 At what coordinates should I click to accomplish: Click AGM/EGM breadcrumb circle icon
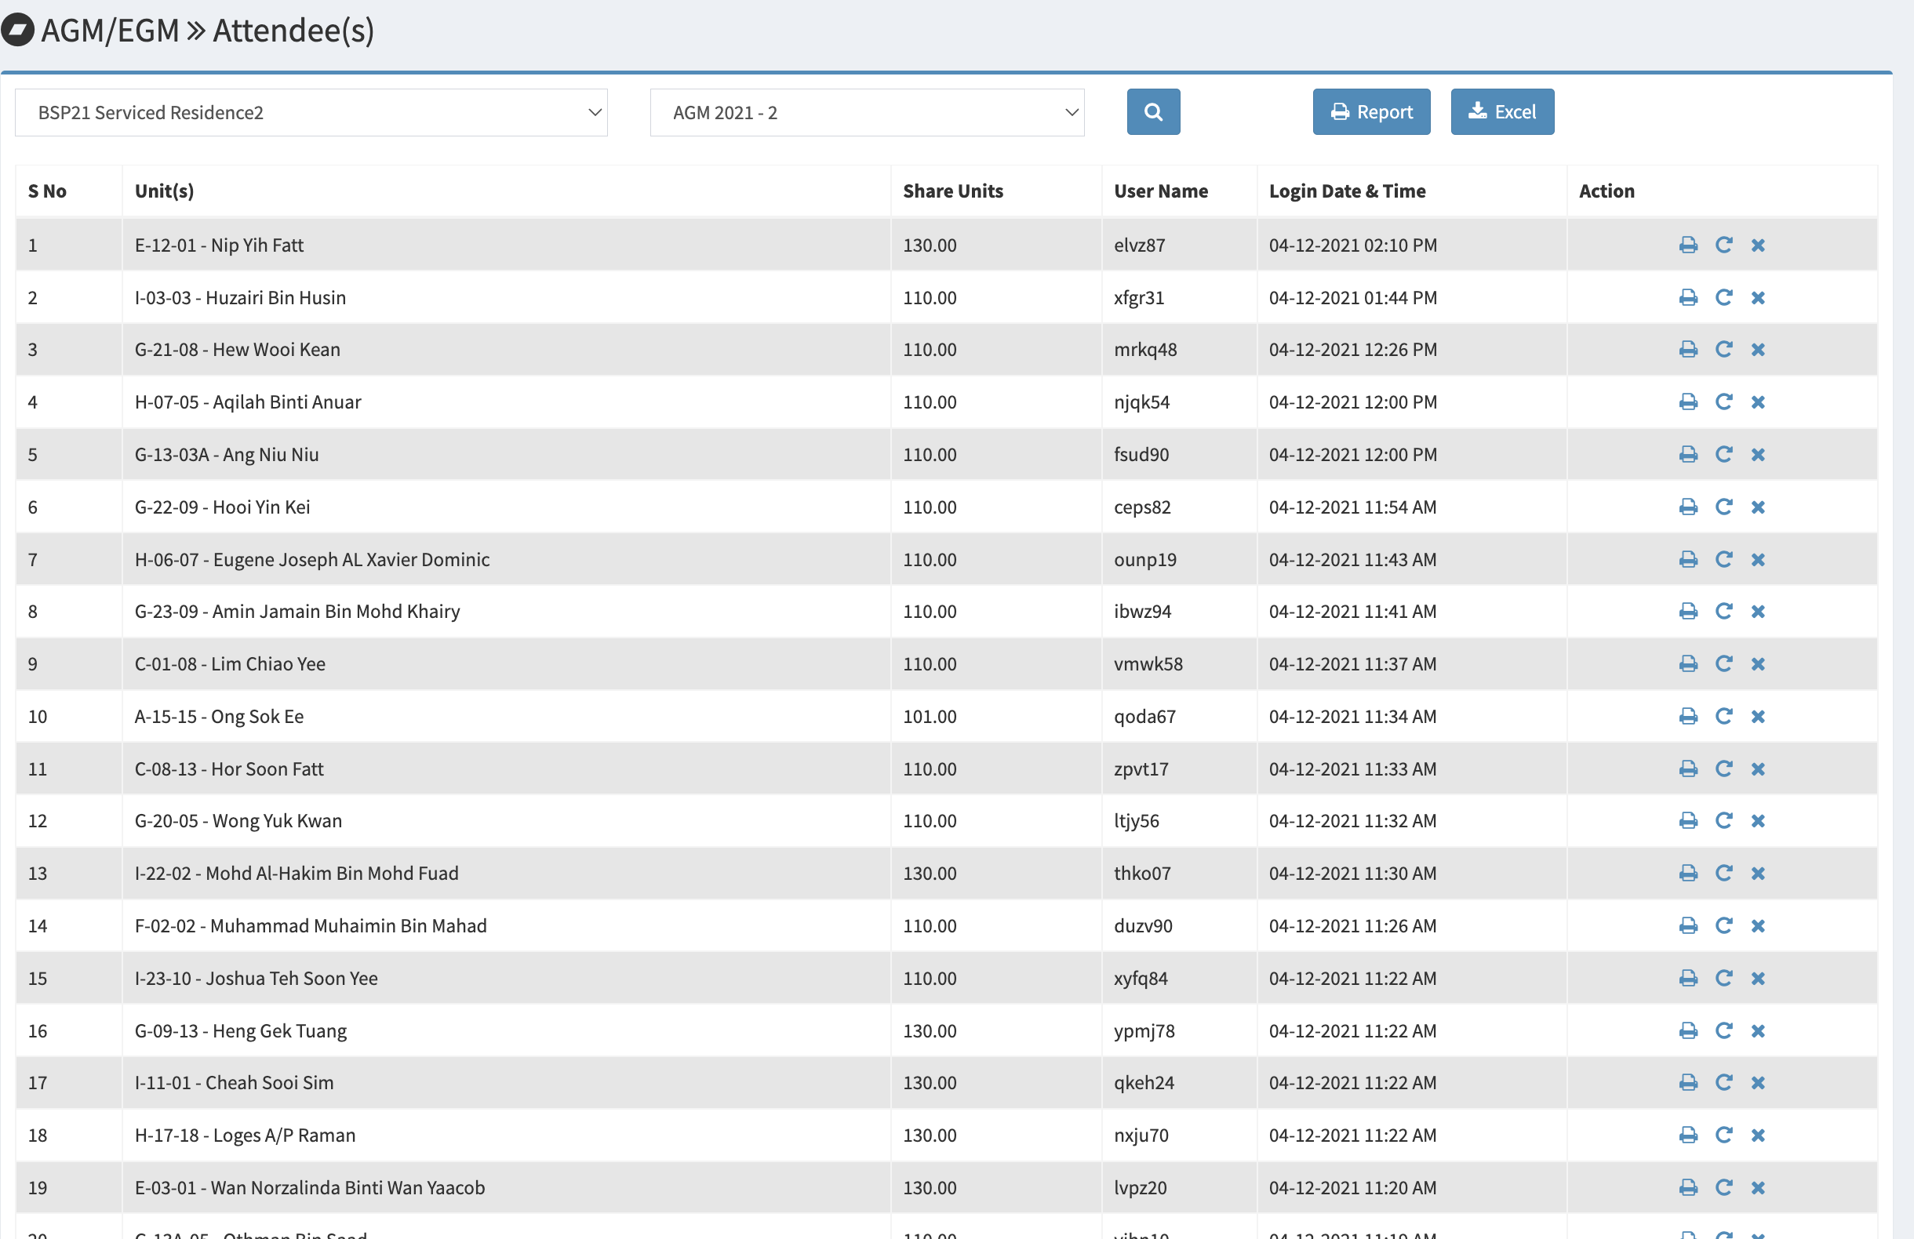18,31
